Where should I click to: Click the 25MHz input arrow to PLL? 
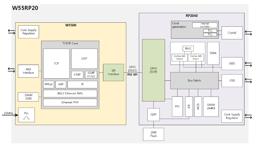(10, 115)
